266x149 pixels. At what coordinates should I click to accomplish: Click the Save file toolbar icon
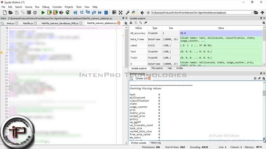click(x=17, y=12)
